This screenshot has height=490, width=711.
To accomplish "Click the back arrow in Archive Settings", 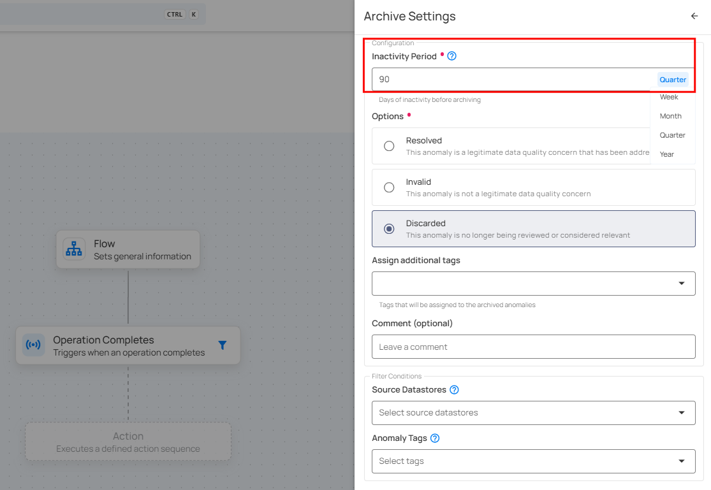I will pos(694,17).
